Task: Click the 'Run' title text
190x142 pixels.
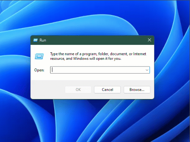Action: (43, 40)
